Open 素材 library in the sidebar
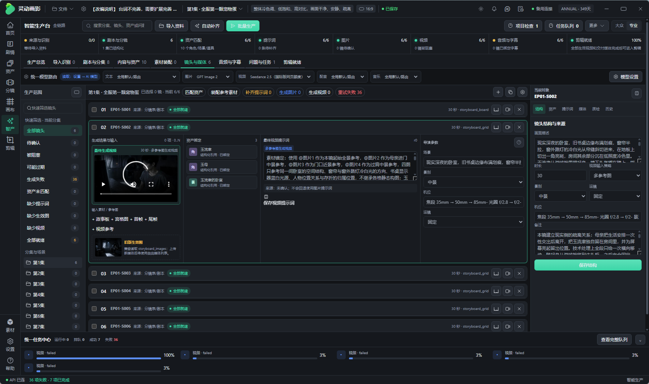The width and height of the screenshot is (649, 384). tap(10, 325)
